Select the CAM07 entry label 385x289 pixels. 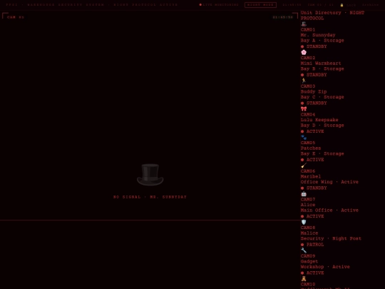pyautogui.click(x=308, y=199)
